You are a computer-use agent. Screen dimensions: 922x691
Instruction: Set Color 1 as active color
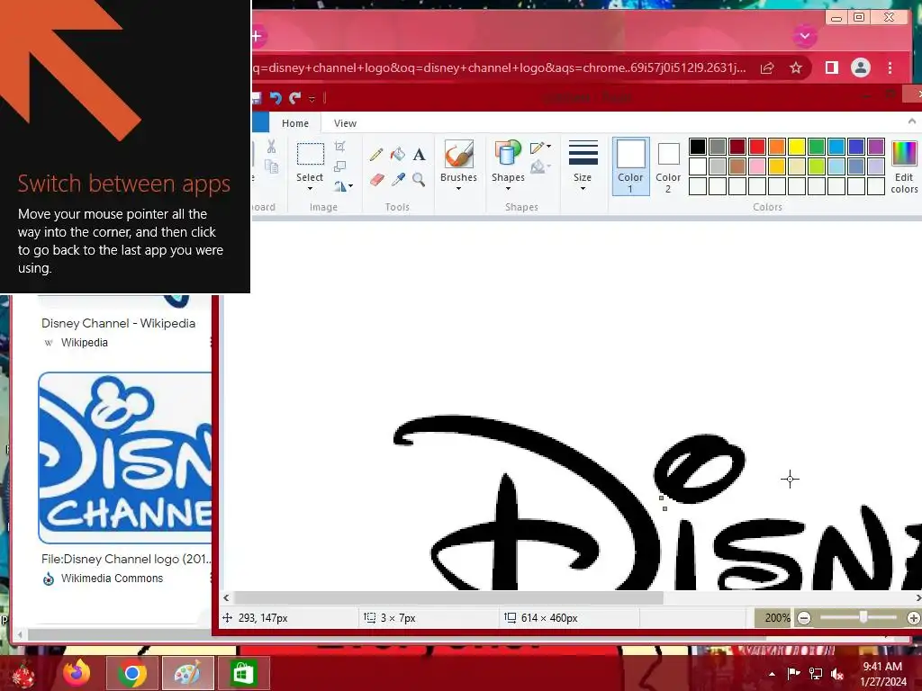pos(630,166)
